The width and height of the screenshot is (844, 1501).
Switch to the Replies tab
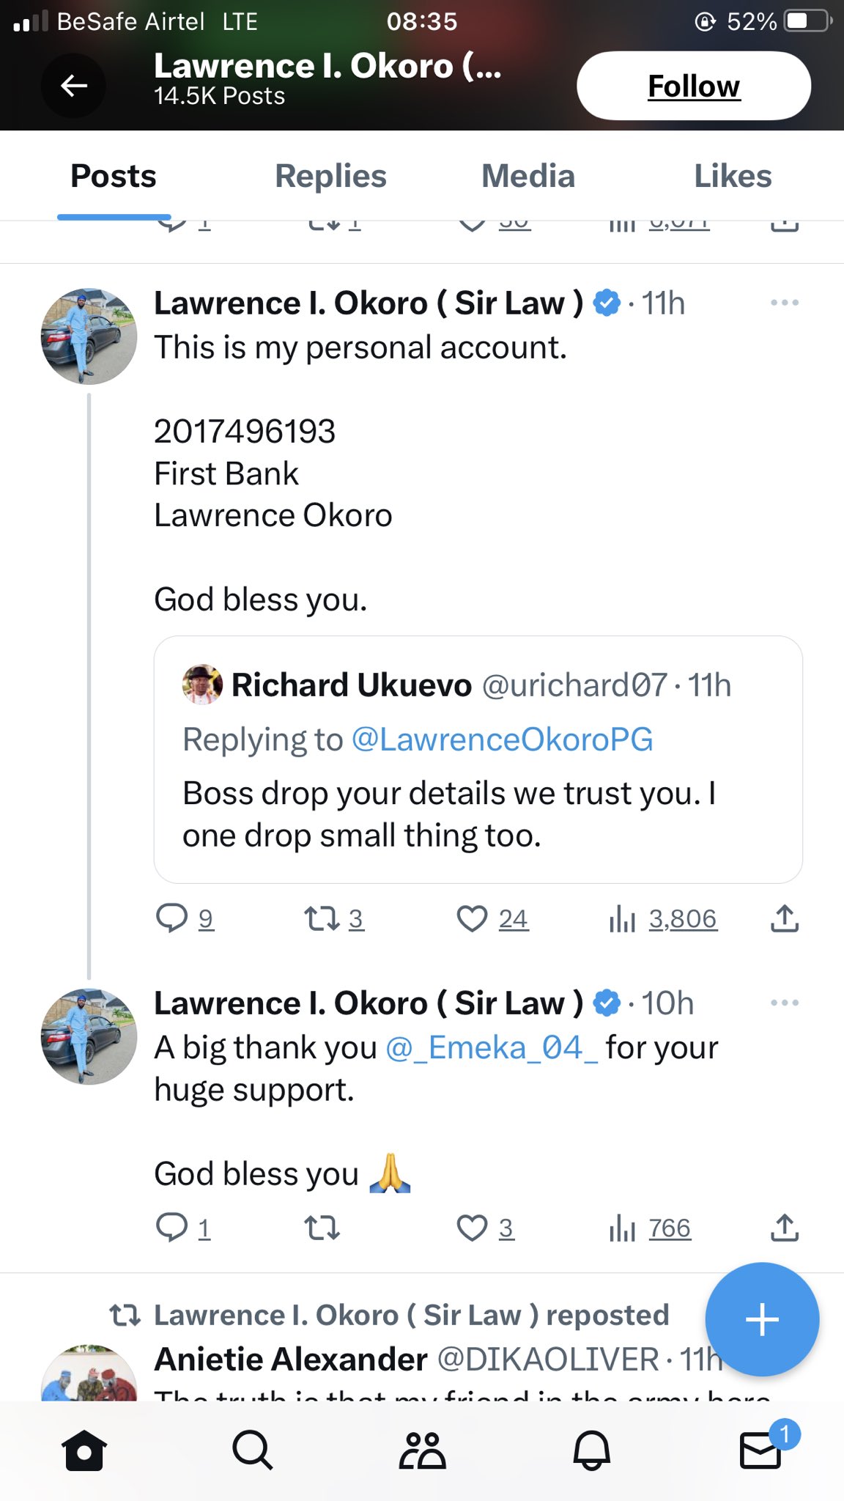(x=330, y=177)
